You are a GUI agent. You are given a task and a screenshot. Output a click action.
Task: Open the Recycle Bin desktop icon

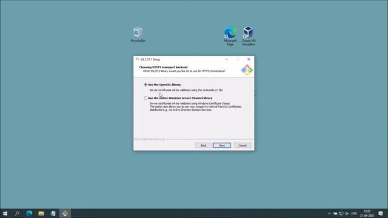[x=138, y=35]
